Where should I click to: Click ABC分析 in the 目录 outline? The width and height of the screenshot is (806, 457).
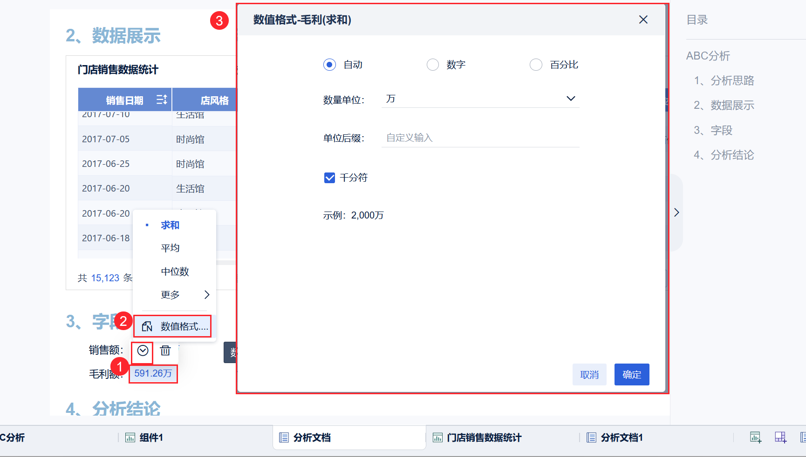click(x=708, y=56)
